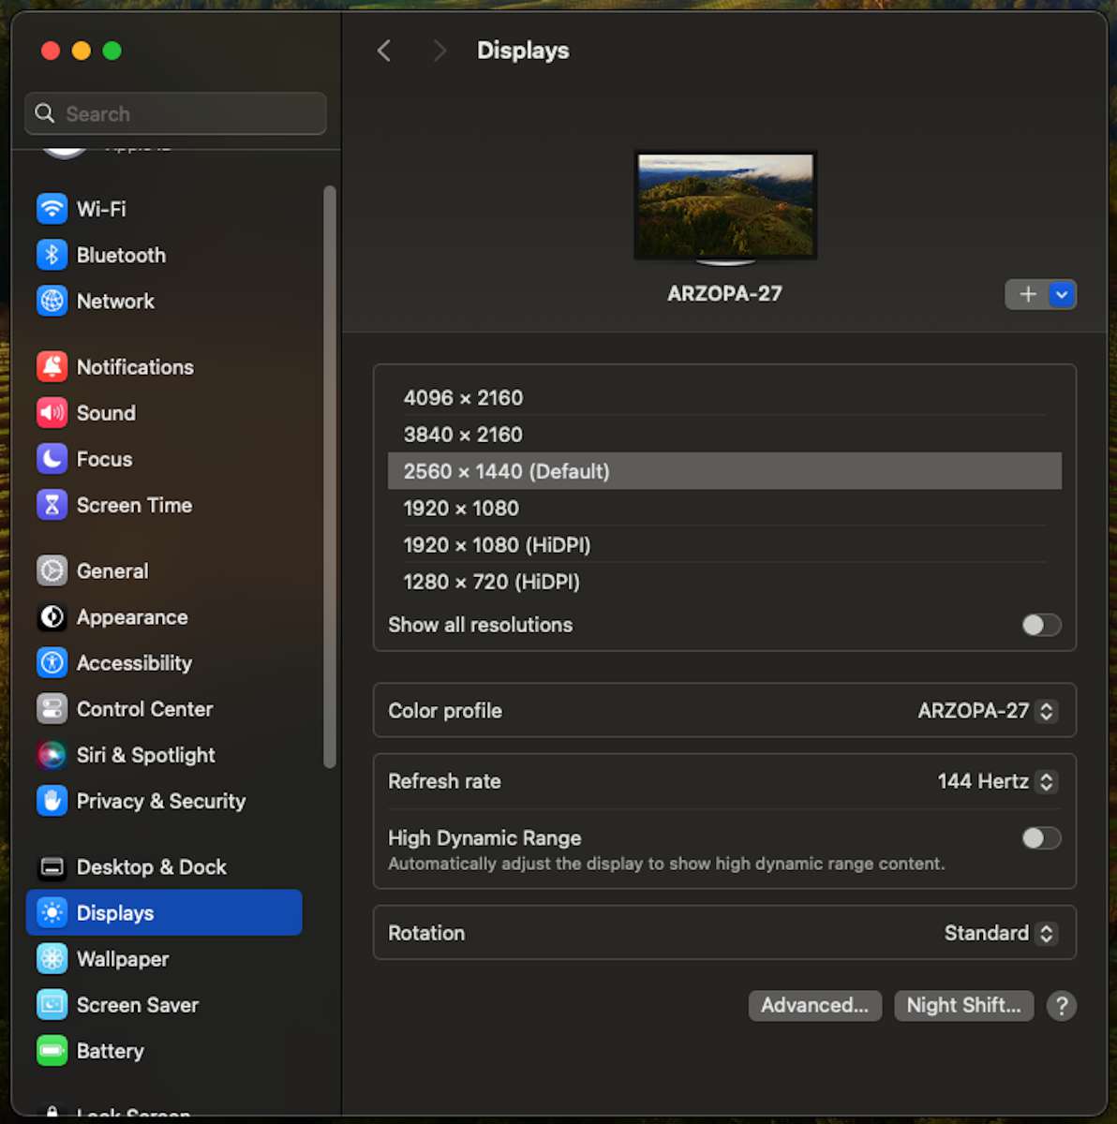The width and height of the screenshot is (1117, 1124).
Task: Open the Color profile dropdown
Action: (1046, 710)
